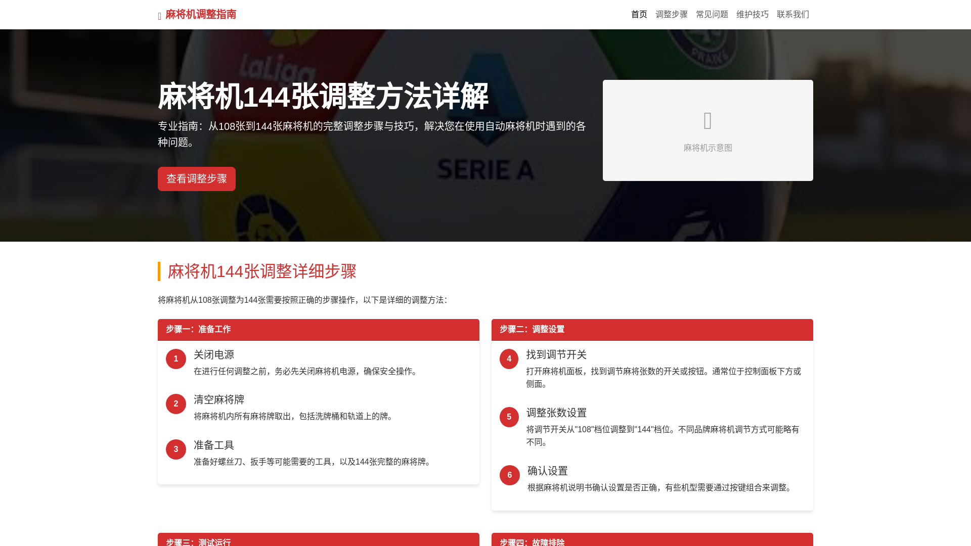Open the 常见问题 nav link
This screenshot has height=546, width=971.
click(x=712, y=15)
